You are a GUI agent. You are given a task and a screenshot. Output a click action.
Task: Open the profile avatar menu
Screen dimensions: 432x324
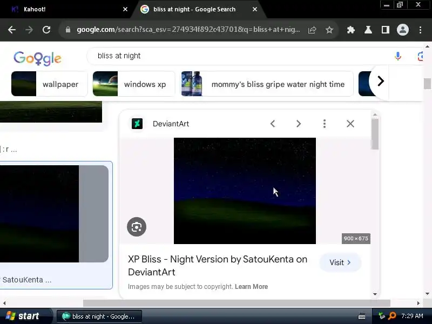[x=402, y=30]
